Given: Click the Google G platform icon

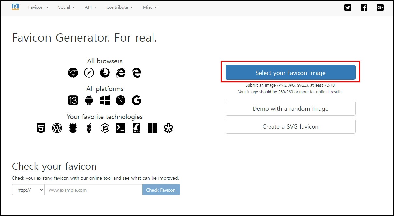Looking at the screenshot, I should pos(137,100).
